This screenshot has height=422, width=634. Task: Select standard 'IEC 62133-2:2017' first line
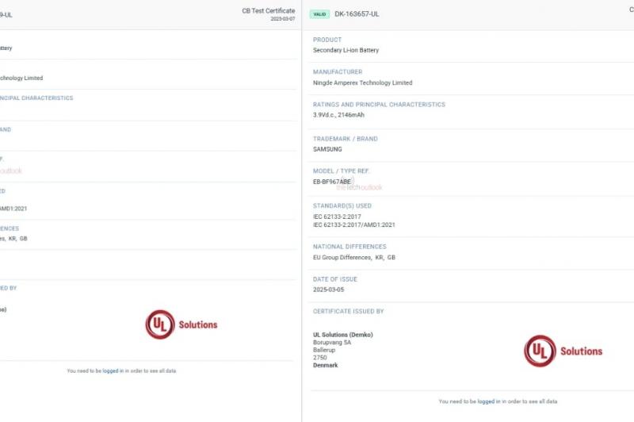click(337, 217)
